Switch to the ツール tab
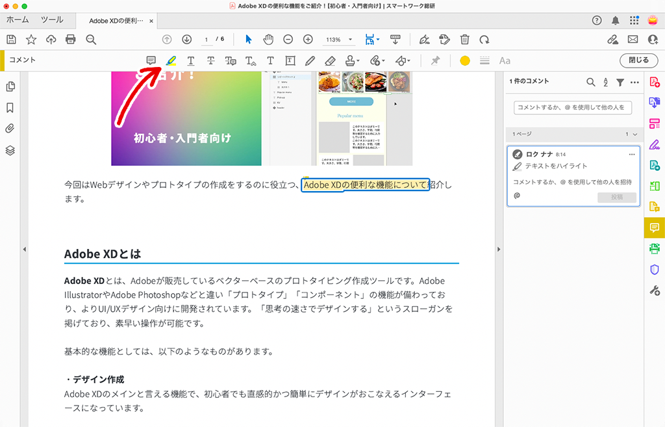The height and width of the screenshot is (427, 665). [x=52, y=20]
